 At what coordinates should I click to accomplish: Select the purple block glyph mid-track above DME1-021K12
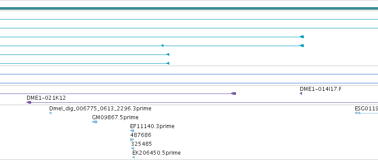(234, 94)
